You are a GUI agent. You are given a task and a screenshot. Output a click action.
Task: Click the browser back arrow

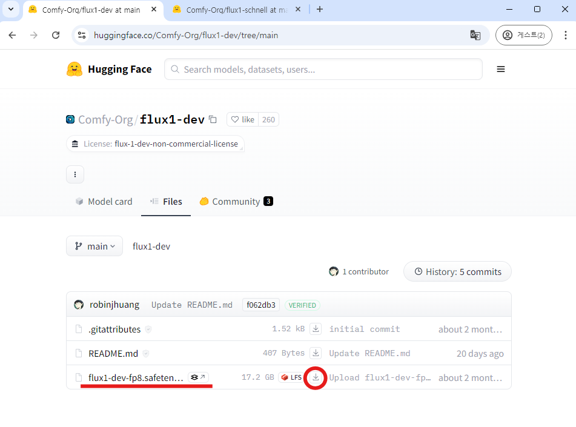coord(12,35)
